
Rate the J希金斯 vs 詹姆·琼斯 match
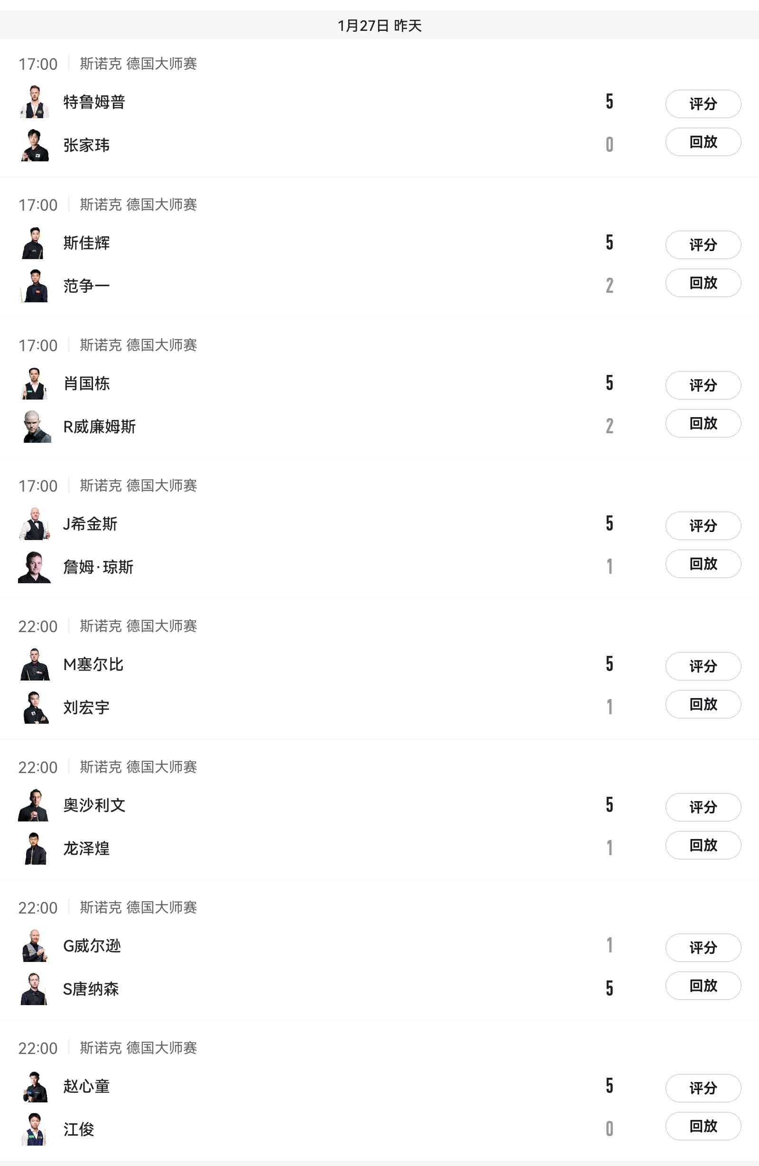tap(703, 526)
